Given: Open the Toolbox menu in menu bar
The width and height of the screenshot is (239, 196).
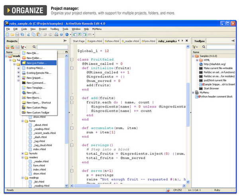Looking at the screenshot, I should 55,29.
